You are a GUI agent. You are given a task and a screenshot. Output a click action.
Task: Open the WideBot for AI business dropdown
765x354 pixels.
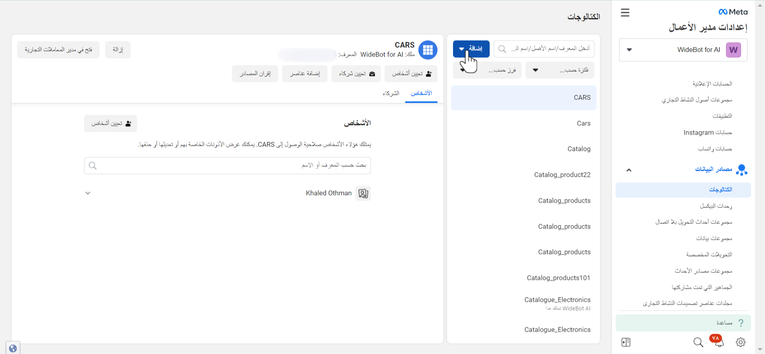pos(683,50)
